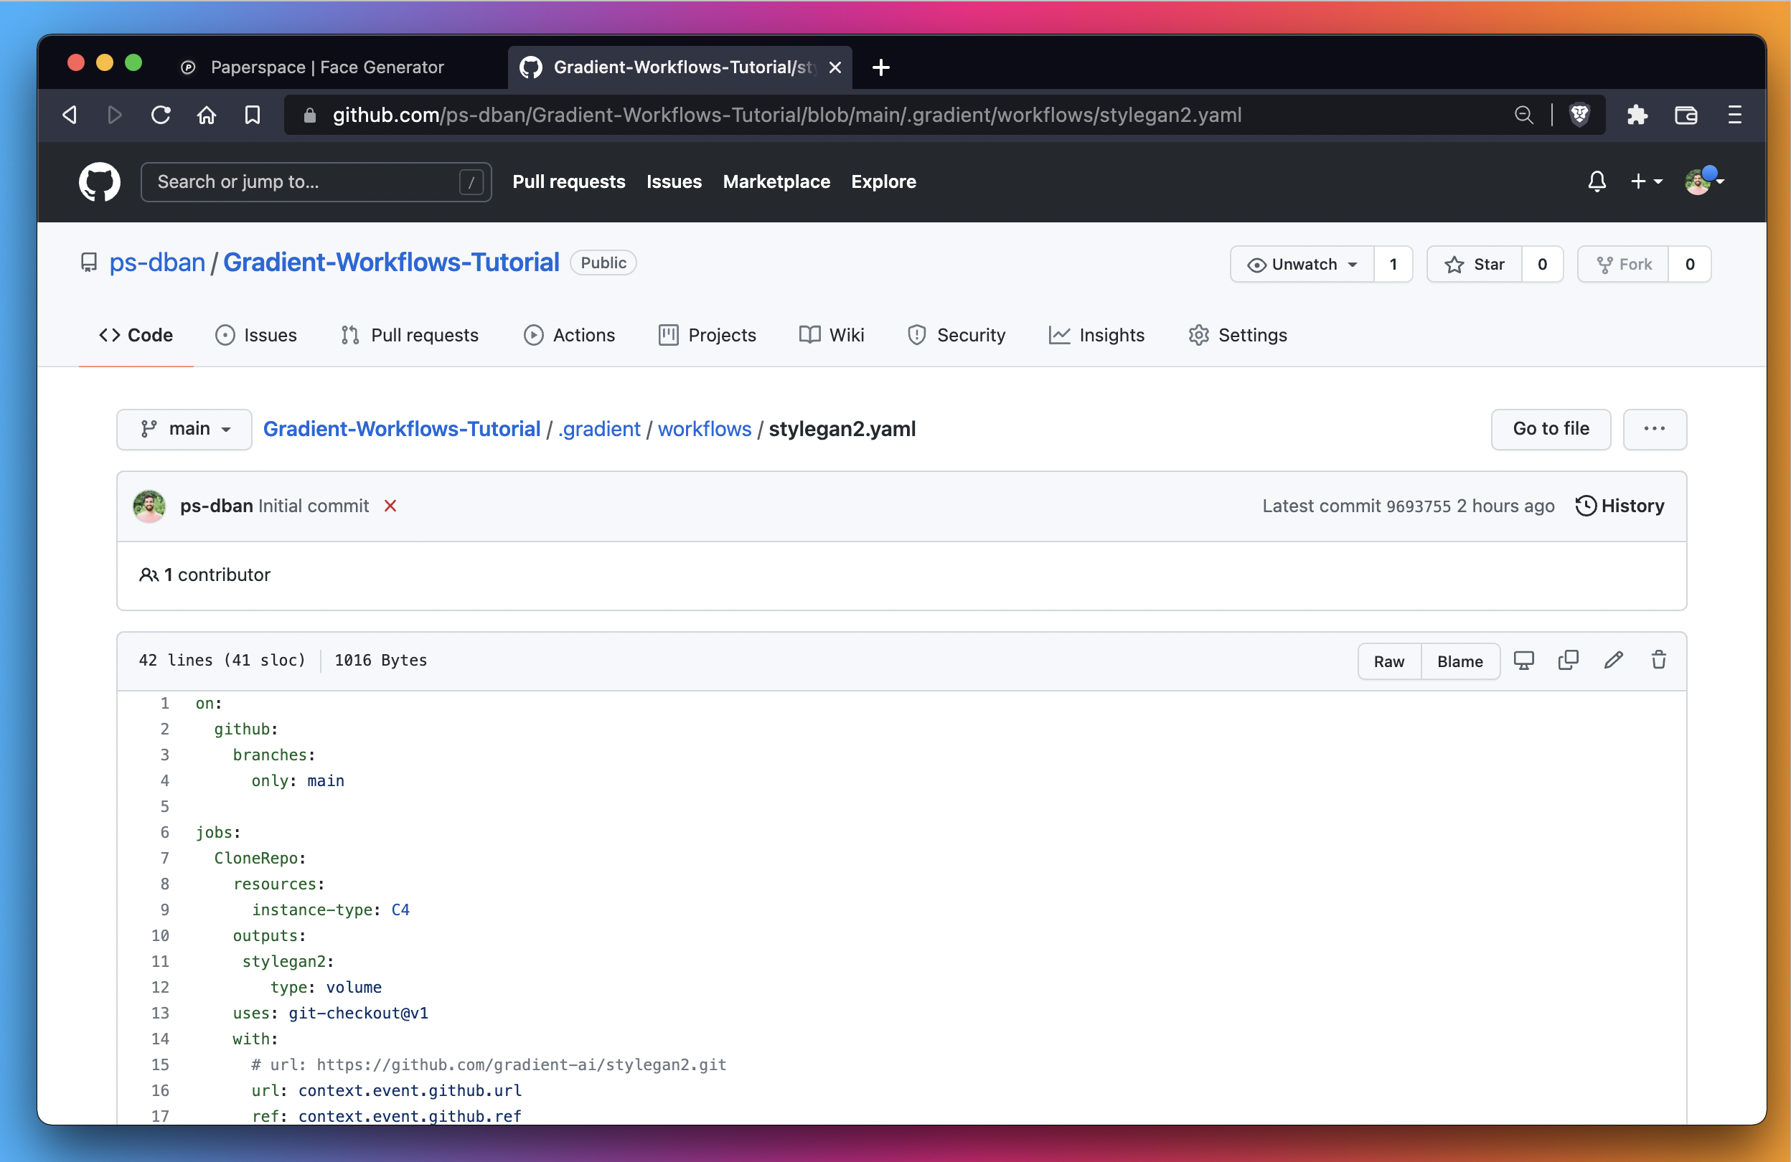Click line number 9 in the code

[165, 910]
